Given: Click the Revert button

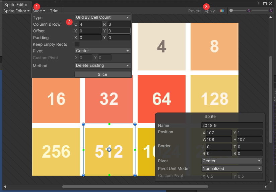Looking at the screenshot, I should (194, 11).
